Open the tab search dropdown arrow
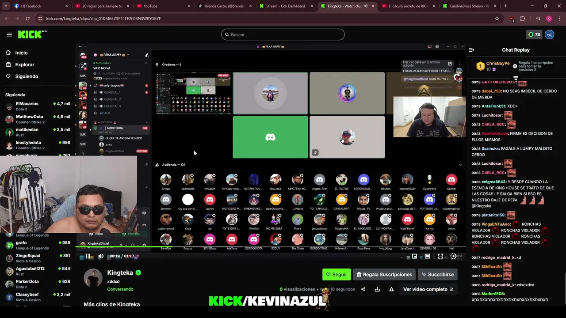Screen dimensions: 566x318 [x=7, y=6]
